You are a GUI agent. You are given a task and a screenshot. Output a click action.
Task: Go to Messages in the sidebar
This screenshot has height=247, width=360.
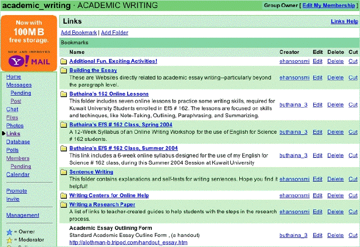(19, 85)
